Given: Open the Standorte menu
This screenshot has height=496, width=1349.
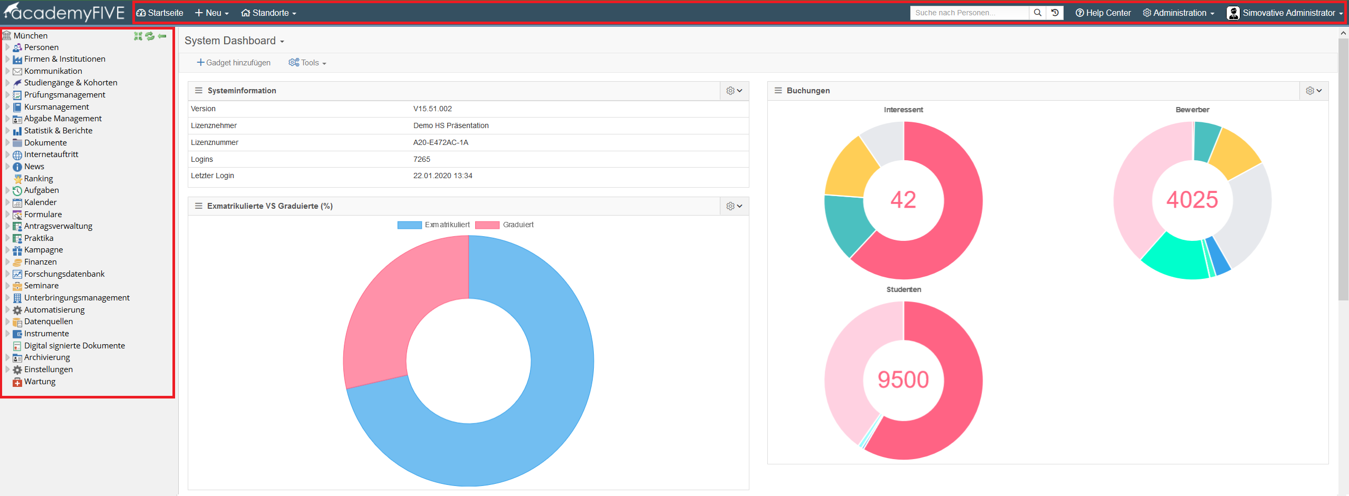Looking at the screenshot, I should (268, 13).
